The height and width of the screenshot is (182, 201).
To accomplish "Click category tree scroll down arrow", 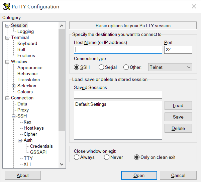I will pos(62,164).
